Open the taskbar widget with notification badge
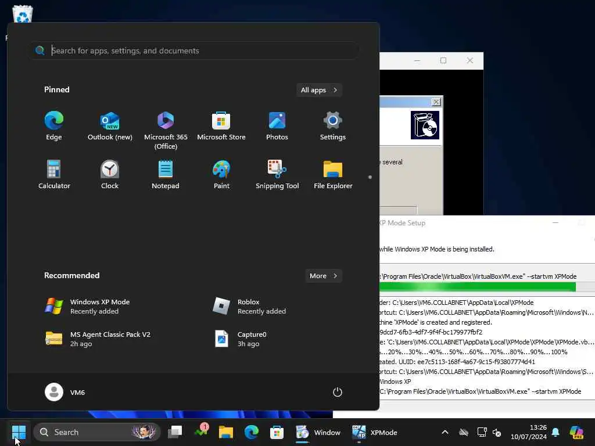This screenshot has width=595, height=446. point(201,431)
